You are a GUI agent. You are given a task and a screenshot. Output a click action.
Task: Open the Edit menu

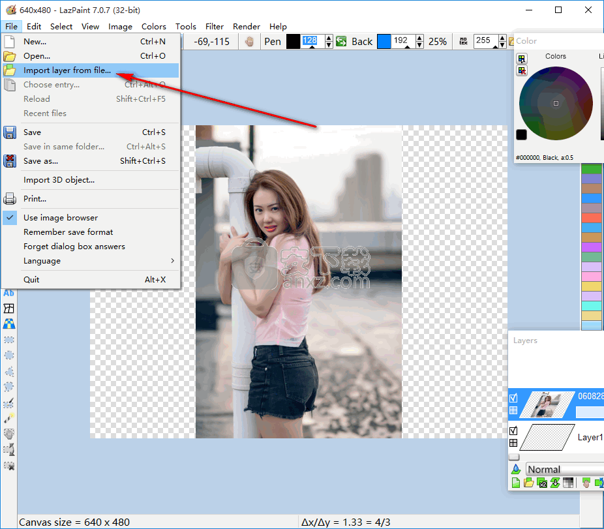tap(34, 27)
